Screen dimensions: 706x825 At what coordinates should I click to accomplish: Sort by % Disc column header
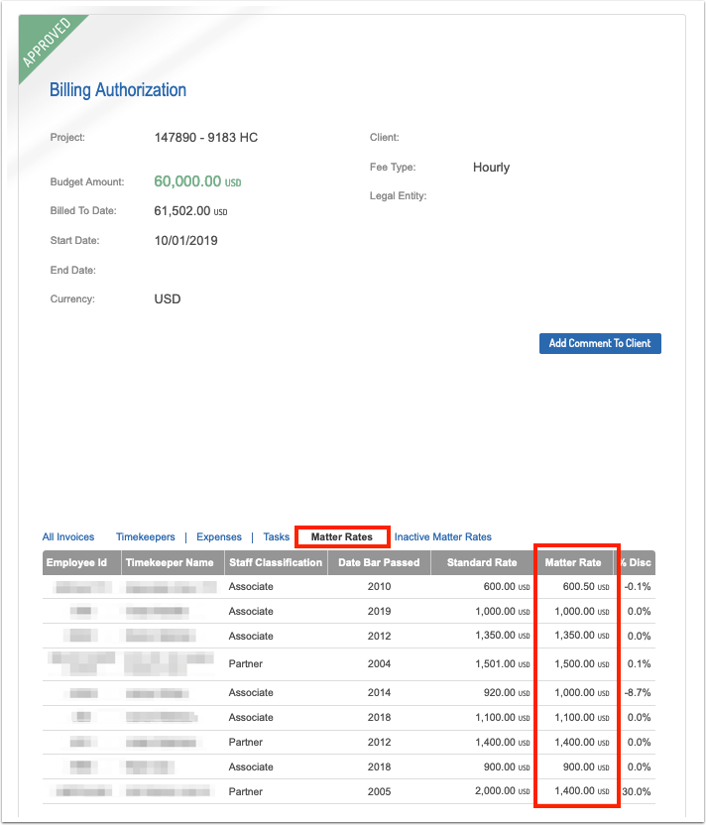(635, 562)
